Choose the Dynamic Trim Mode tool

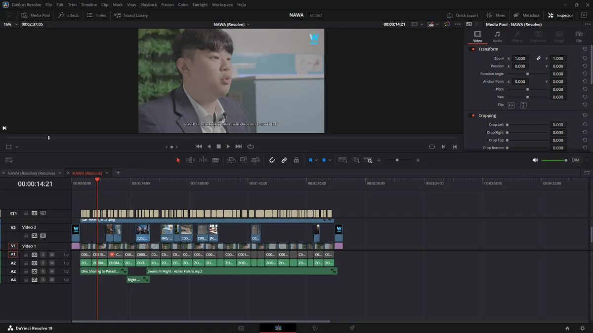tap(203, 160)
